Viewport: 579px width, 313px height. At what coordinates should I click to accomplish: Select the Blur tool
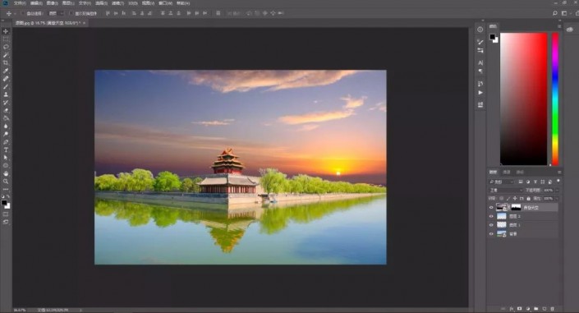6,126
